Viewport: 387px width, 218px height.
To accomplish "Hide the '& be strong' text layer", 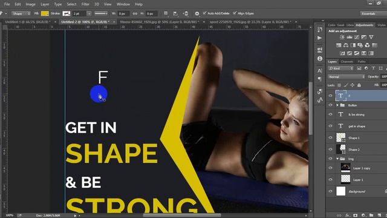I will 330,114.
